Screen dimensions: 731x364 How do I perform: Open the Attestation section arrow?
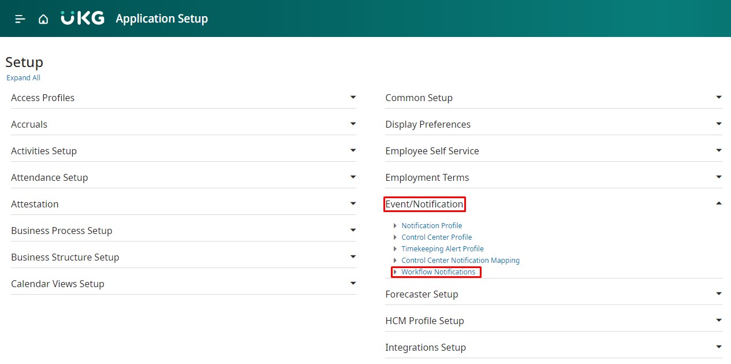pos(353,204)
